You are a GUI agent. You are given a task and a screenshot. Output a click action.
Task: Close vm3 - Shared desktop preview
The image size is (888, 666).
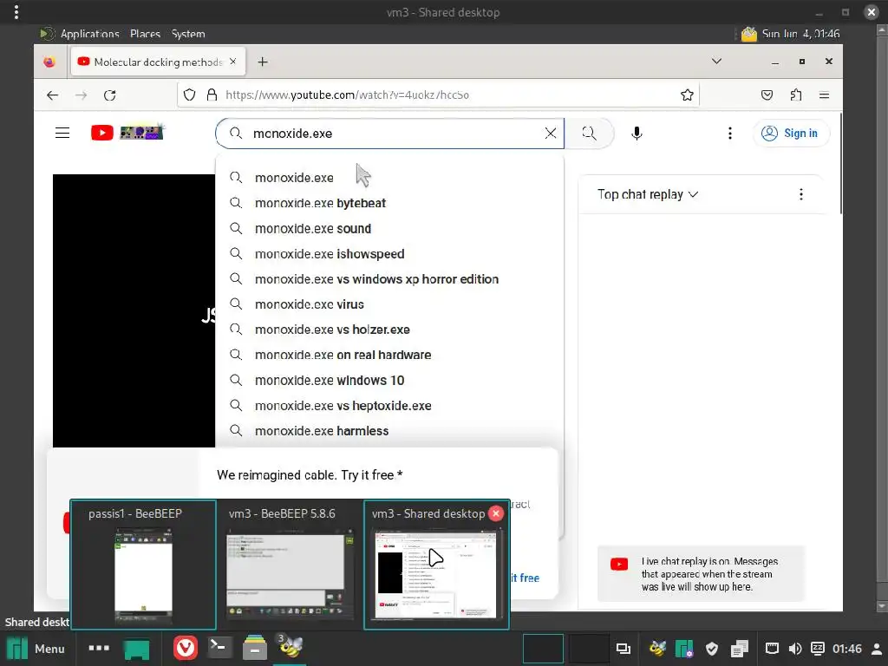pos(496,513)
